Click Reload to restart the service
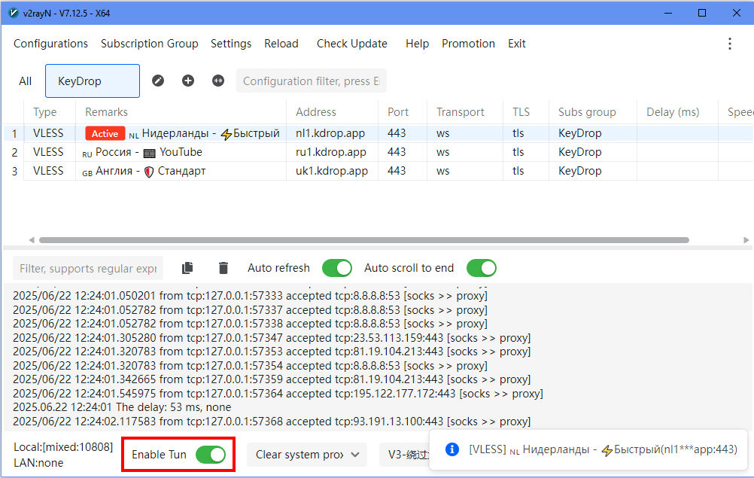Image resolution: width=754 pixels, height=478 pixels. pos(281,44)
